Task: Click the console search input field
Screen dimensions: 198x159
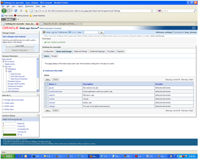Action: (x=91, y=33)
